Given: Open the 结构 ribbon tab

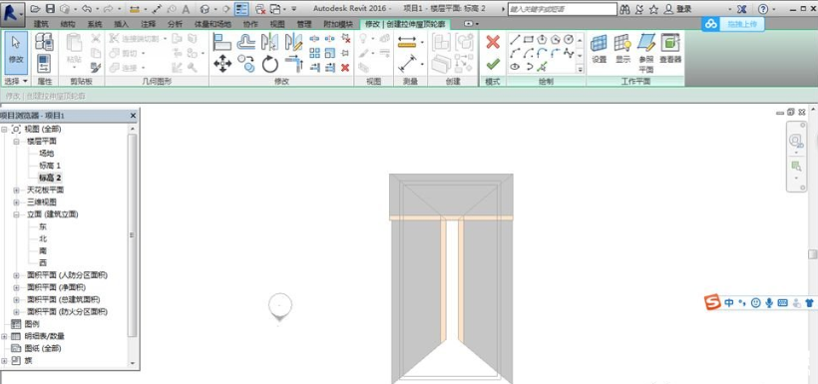Looking at the screenshot, I should (68, 24).
